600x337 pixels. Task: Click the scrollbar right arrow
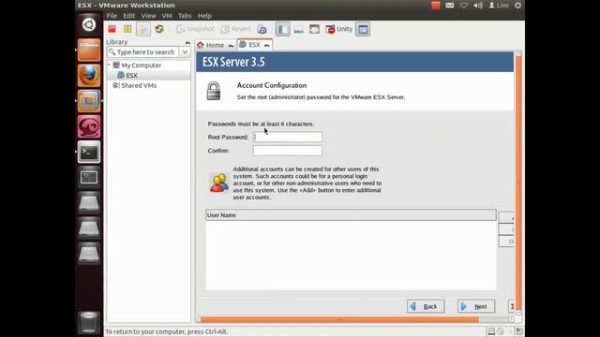click(511, 320)
